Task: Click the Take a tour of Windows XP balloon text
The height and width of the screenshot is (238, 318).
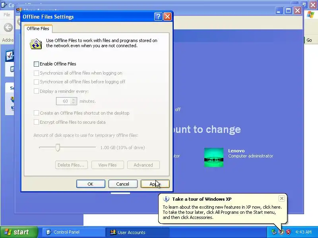Action: (202, 199)
